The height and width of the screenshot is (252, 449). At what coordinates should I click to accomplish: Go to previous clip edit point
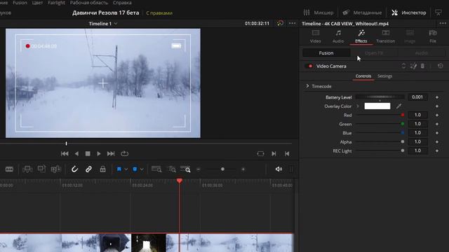(287, 154)
